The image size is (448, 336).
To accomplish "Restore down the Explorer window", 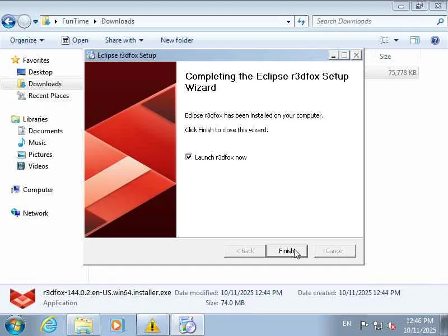I will pos(419,6).
